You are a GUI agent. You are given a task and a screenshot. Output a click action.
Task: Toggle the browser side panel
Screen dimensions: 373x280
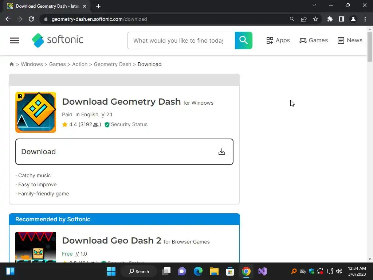click(341, 19)
